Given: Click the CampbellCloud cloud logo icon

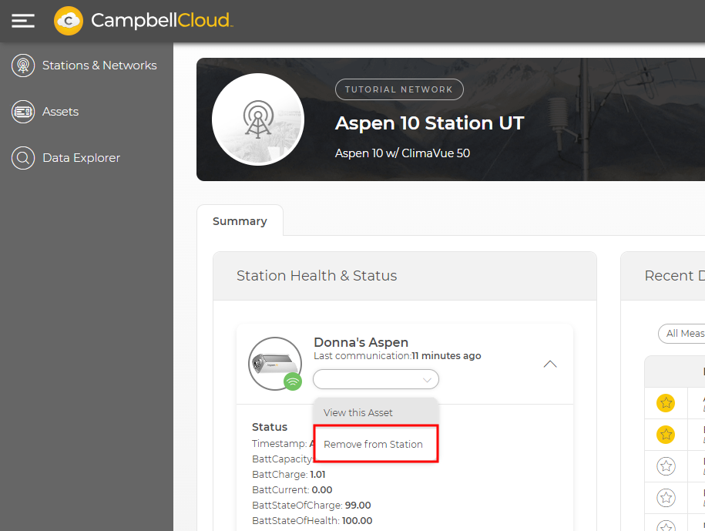Looking at the screenshot, I should pyautogui.click(x=69, y=21).
